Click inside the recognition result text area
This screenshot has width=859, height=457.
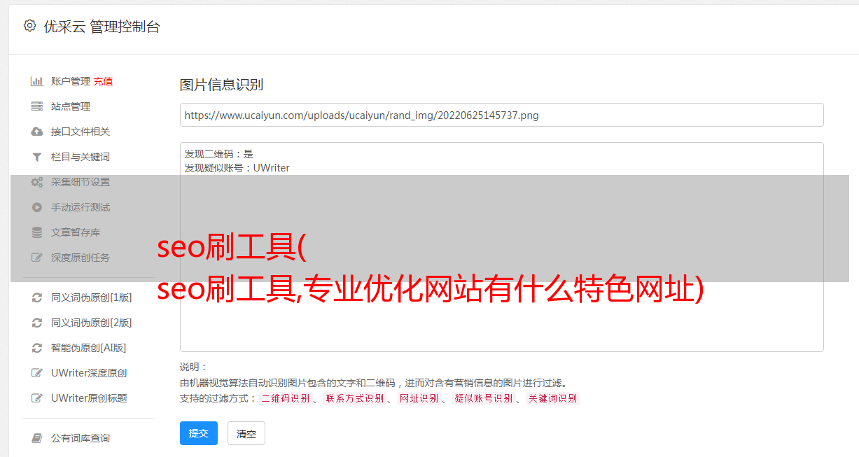[501, 247]
